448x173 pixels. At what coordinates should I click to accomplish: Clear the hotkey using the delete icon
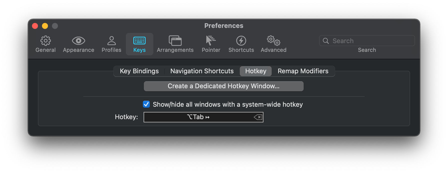258,117
